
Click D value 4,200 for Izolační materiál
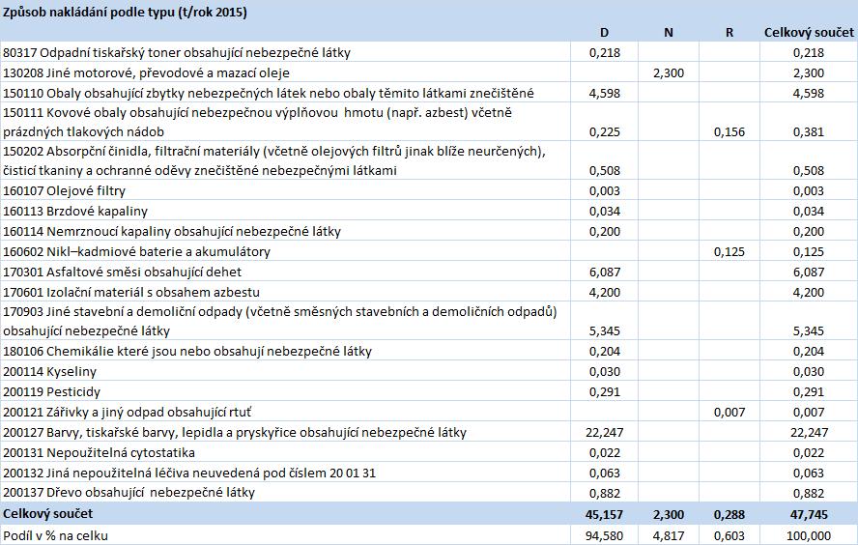(x=604, y=292)
